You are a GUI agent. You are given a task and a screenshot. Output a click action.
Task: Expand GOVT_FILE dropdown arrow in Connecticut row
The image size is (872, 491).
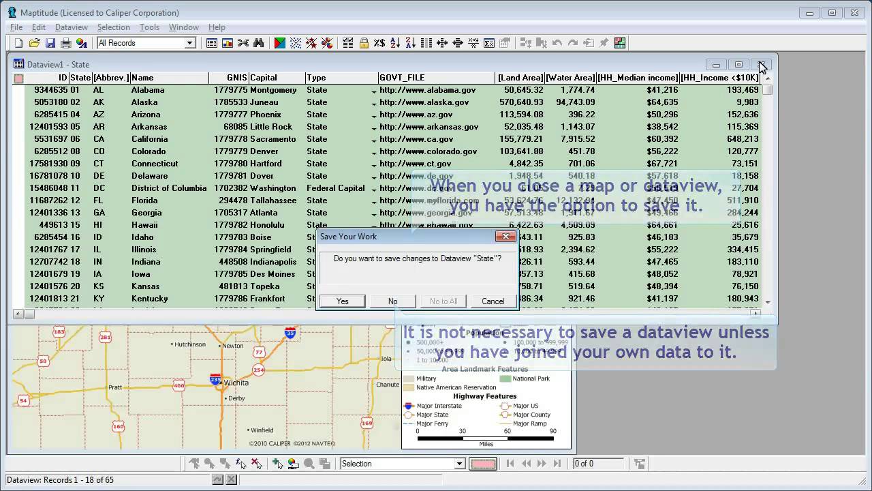(374, 164)
